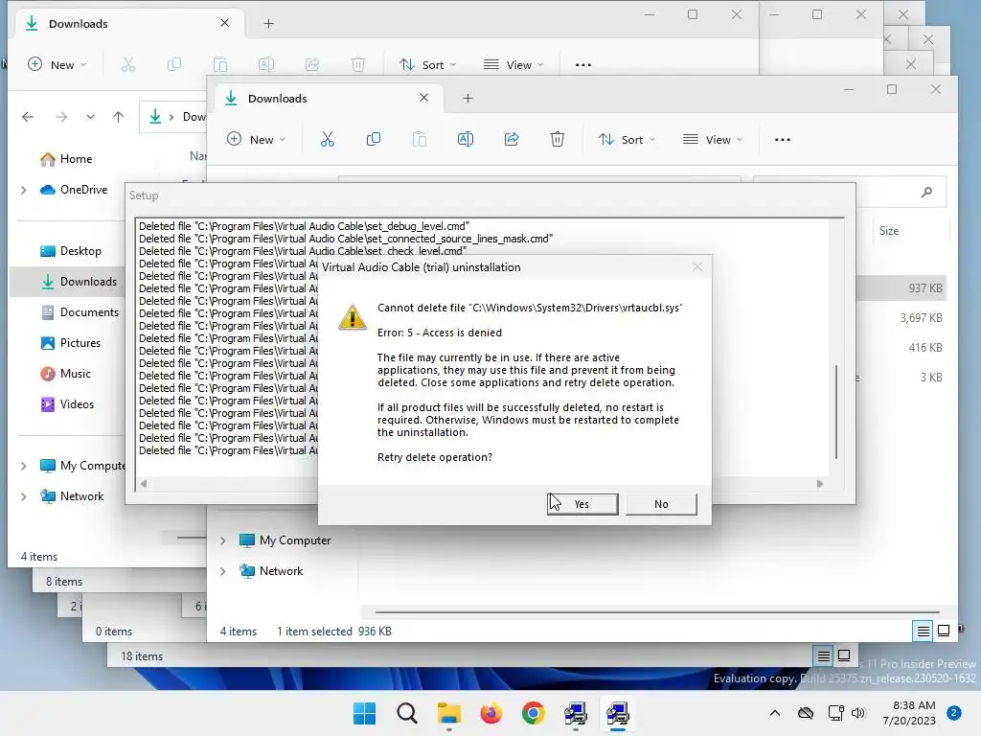This screenshot has width=981, height=736.
Task: Open New dropdown in front Downloads window
Action: pos(257,140)
